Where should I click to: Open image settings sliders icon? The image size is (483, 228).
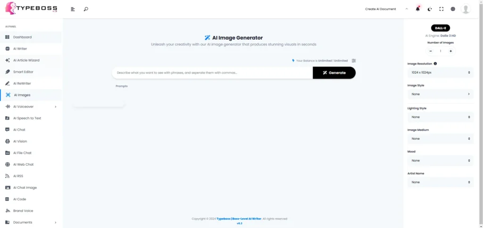click(354, 60)
